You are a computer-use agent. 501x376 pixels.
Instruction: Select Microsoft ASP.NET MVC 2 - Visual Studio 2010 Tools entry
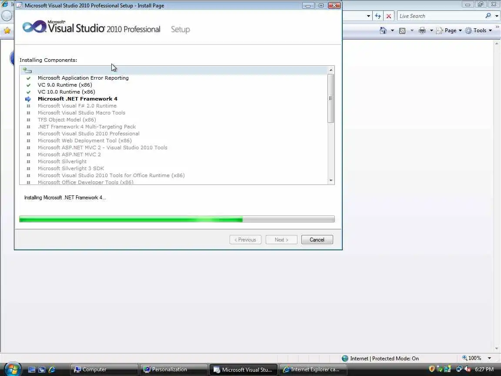pyautogui.click(x=103, y=148)
